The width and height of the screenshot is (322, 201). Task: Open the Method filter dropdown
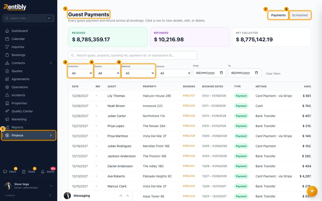(x=138, y=73)
